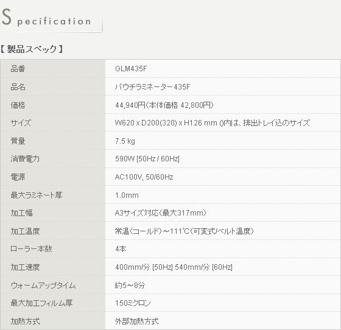Screen dimensions: 341x330
Task: Select the 590W [50Hz / 60Hz] value
Action: [147, 159]
